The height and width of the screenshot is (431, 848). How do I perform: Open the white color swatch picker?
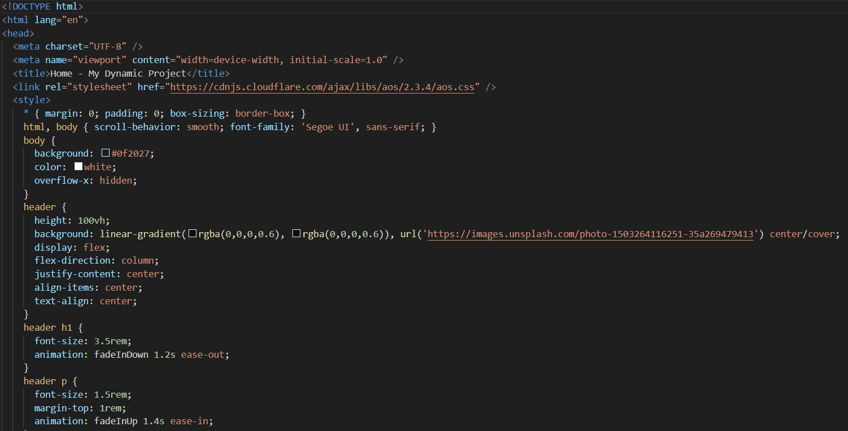coord(78,167)
